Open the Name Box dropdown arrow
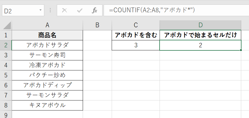249x118 pixels. 41,10
